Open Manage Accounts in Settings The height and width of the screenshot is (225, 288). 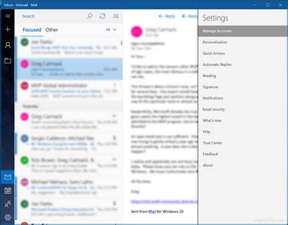pyautogui.click(x=242, y=31)
